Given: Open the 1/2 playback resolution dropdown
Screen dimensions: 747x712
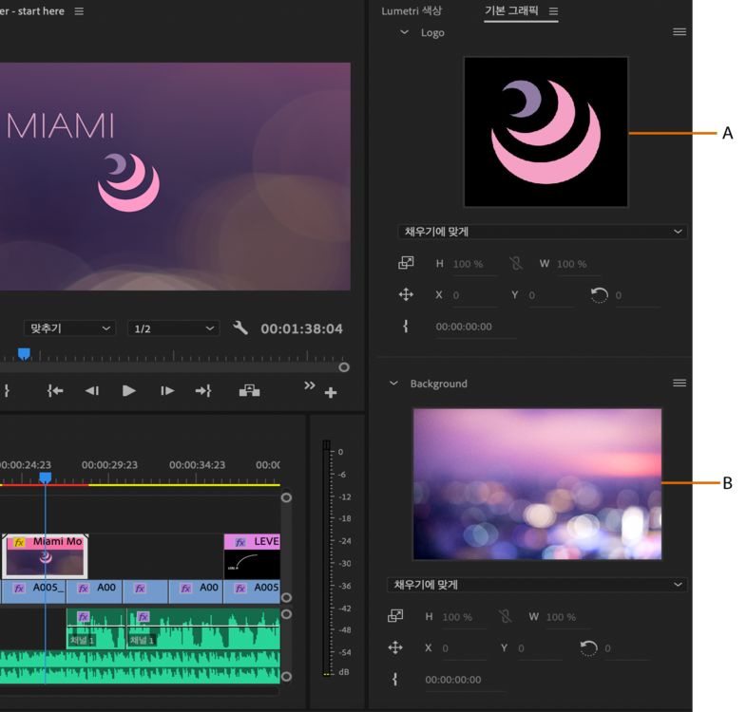Looking at the screenshot, I should (173, 328).
